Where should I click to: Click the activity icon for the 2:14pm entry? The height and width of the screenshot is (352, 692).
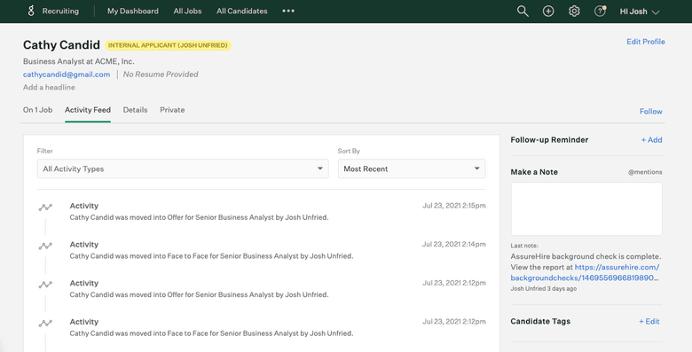click(45, 246)
